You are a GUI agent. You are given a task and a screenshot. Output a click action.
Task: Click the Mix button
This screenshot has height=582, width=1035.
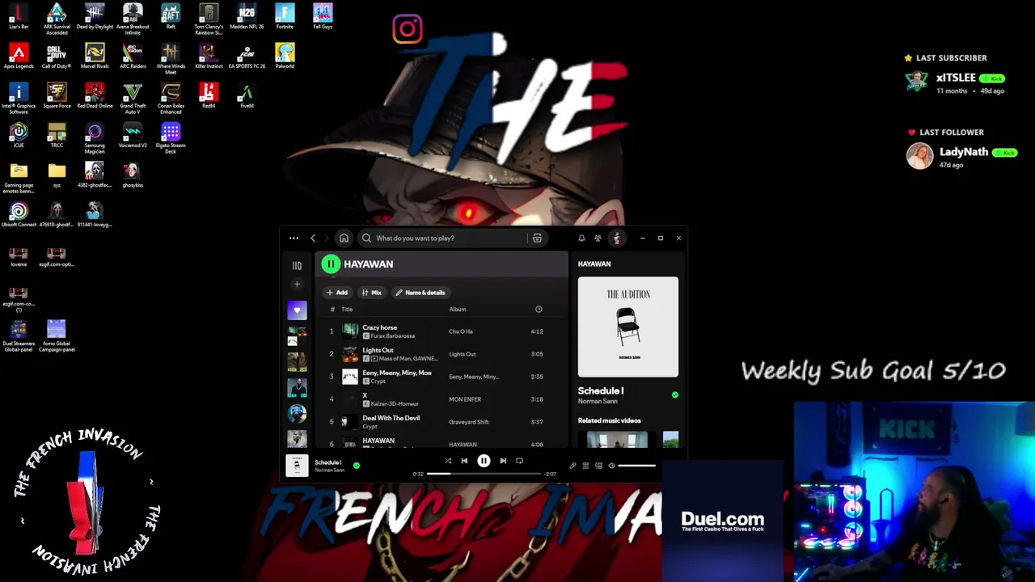(x=372, y=293)
